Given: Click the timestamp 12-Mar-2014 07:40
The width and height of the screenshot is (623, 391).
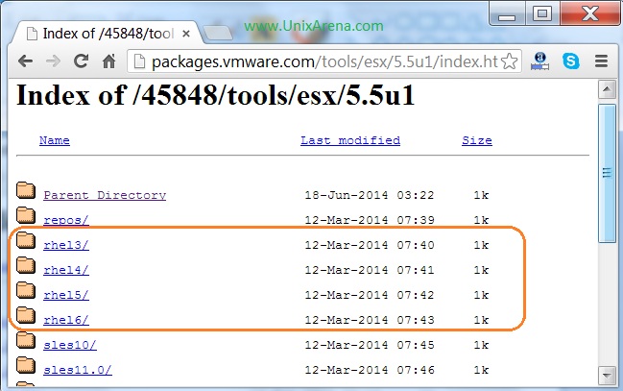Looking at the screenshot, I should tap(370, 245).
